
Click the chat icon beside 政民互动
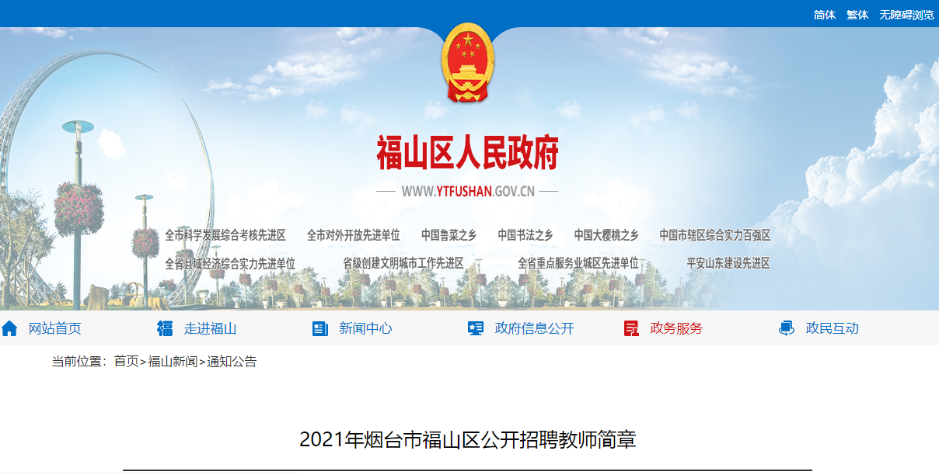pyautogui.click(x=787, y=328)
